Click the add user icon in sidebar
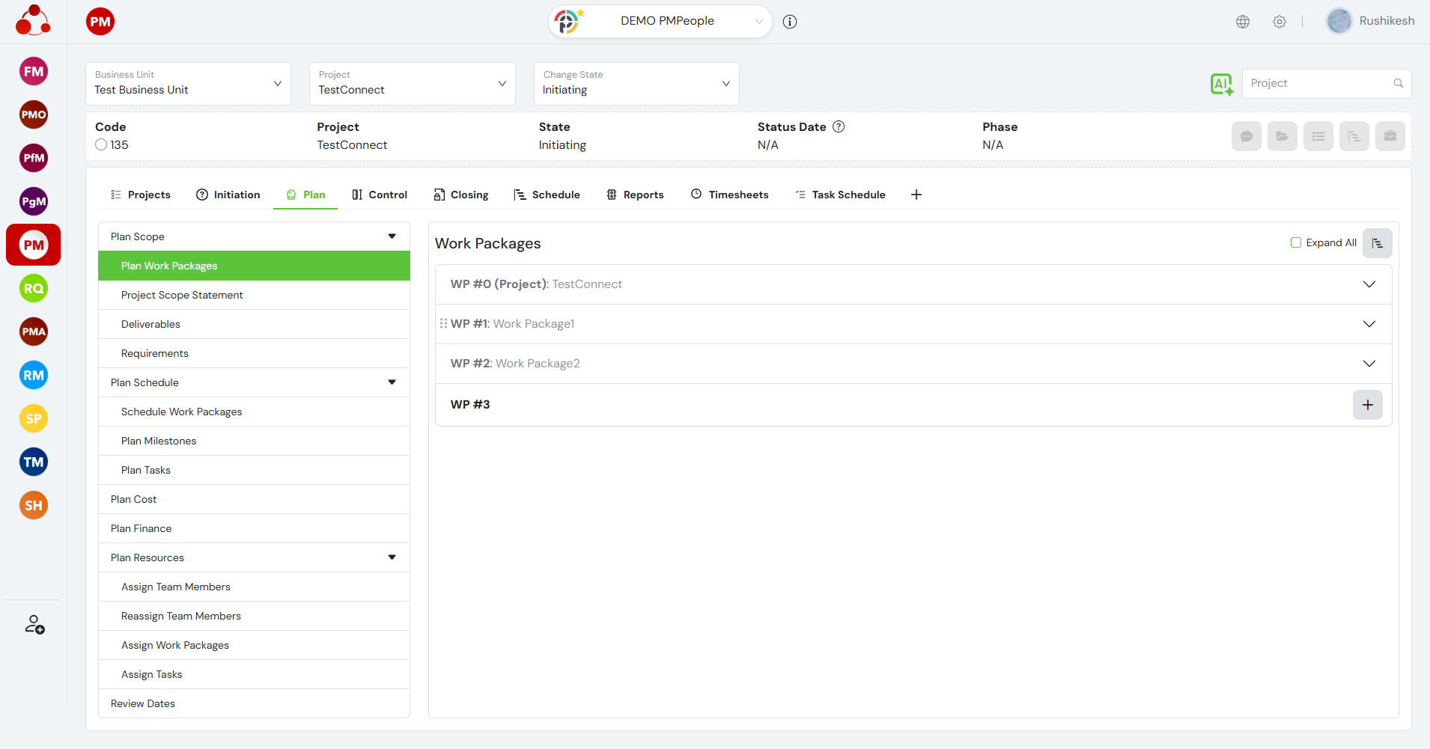The width and height of the screenshot is (1430, 749). click(x=34, y=624)
